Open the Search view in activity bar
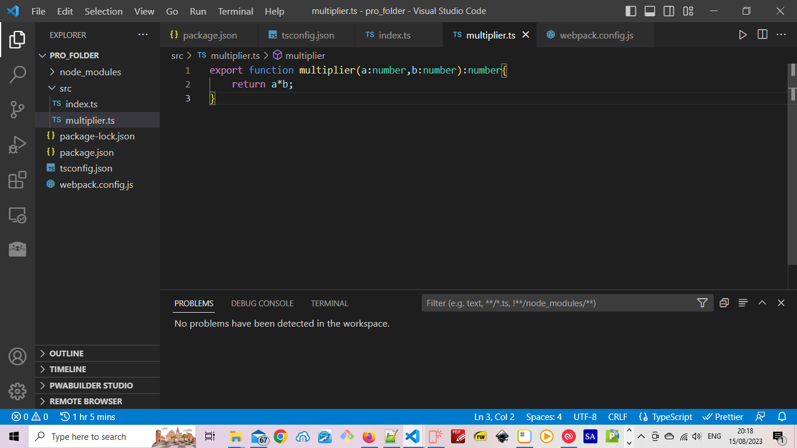Viewport: 797px width, 448px height. (x=18, y=74)
